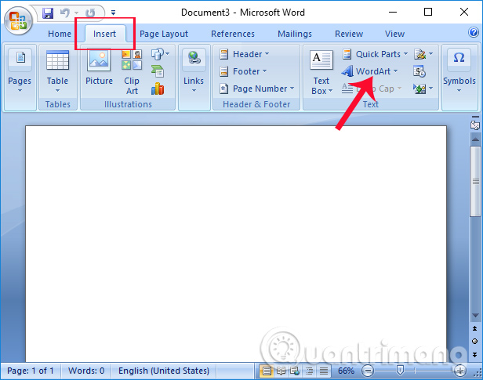Click the scroll up arrow
The width and height of the screenshot is (483, 380).
[x=476, y=139]
